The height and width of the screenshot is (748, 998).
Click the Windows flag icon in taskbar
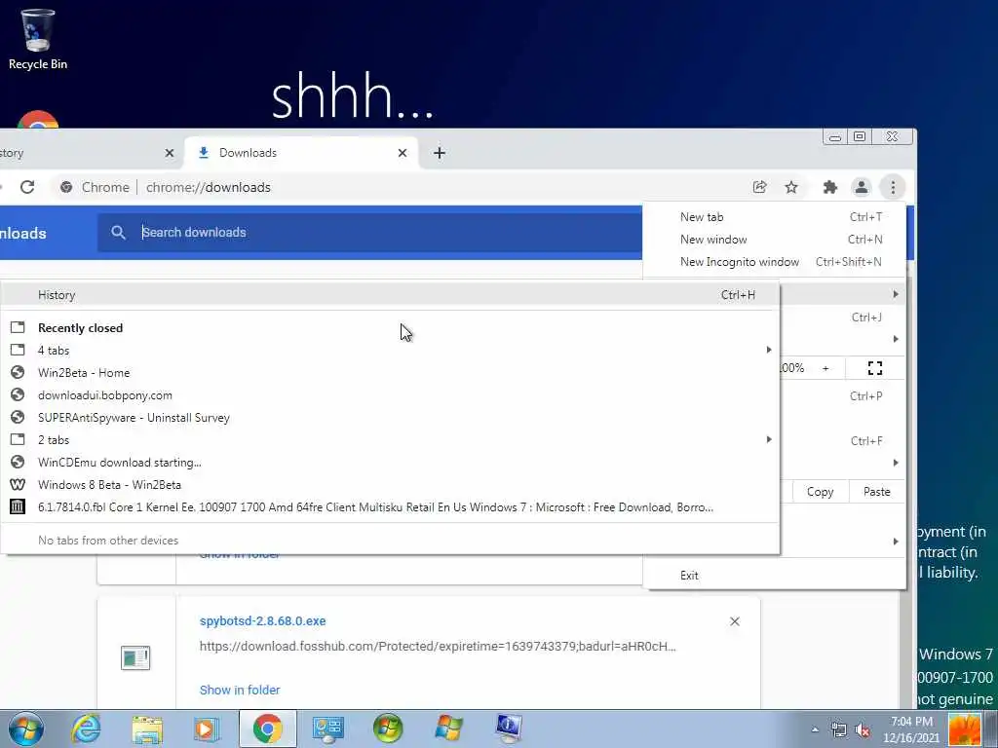(448, 729)
